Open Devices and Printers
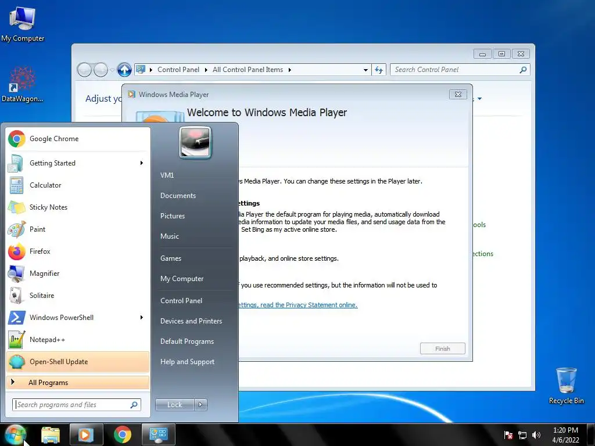 (191, 321)
